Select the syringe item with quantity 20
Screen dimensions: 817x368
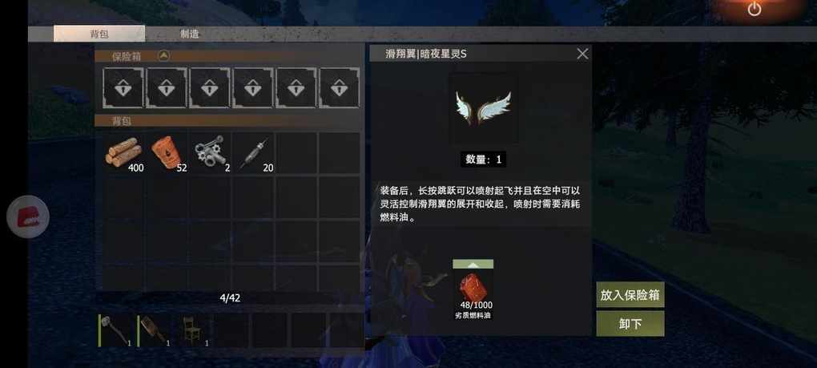tap(253, 152)
